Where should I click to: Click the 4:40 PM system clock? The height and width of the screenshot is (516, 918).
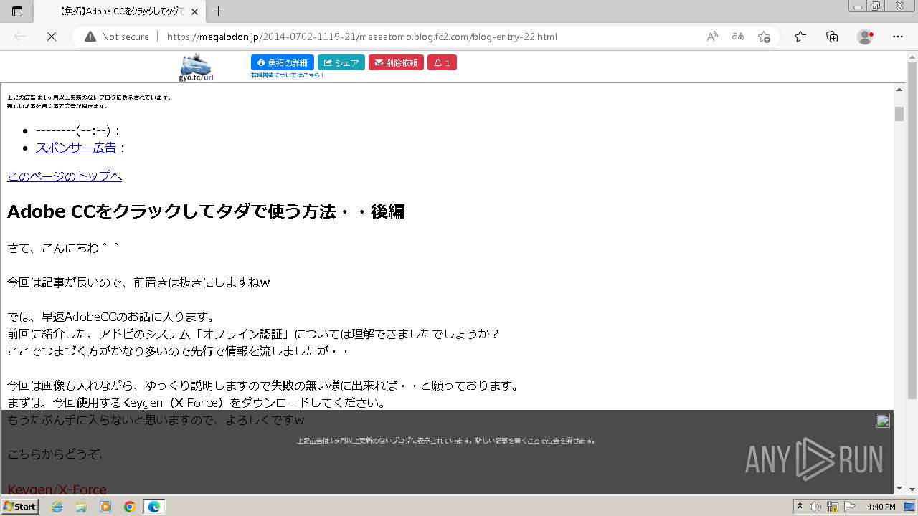[x=881, y=507]
